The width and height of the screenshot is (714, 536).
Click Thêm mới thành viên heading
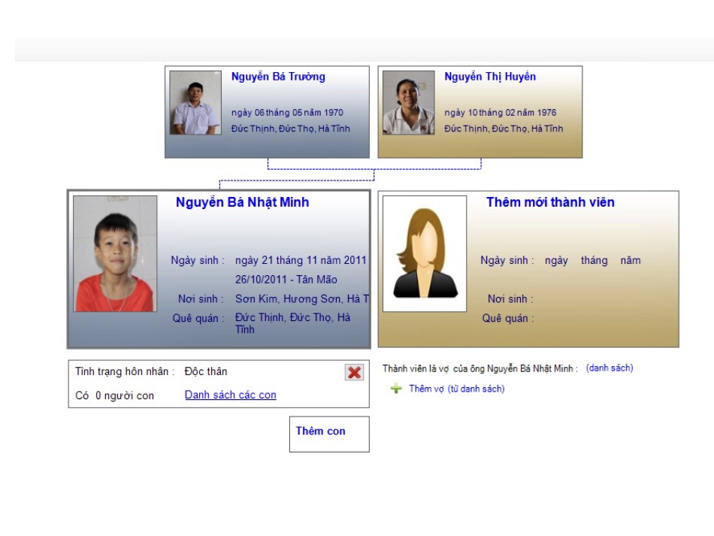click(550, 202)
